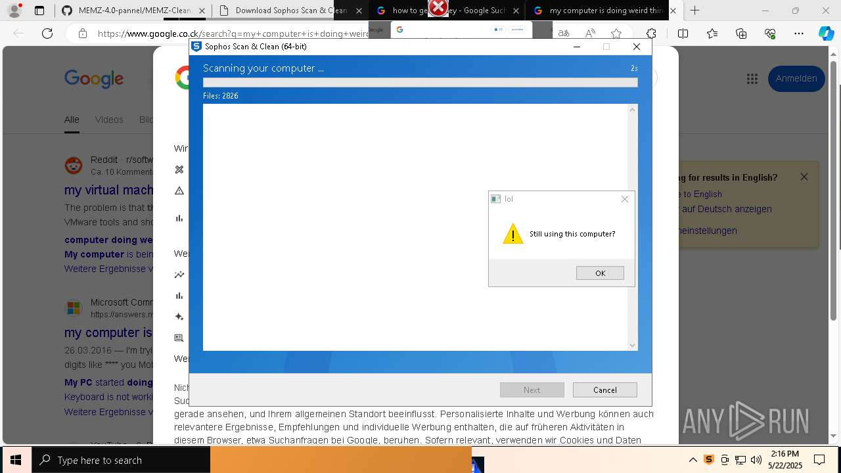Add this page to favorites star

[616, 34]
